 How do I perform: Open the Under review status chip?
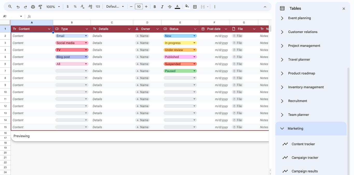click(180, 50)
